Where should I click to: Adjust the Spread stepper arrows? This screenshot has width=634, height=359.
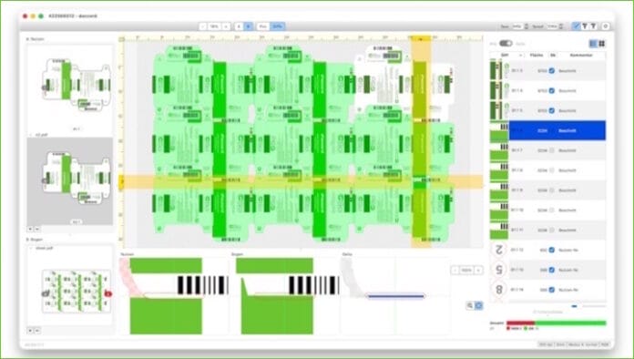coord(561,26)
